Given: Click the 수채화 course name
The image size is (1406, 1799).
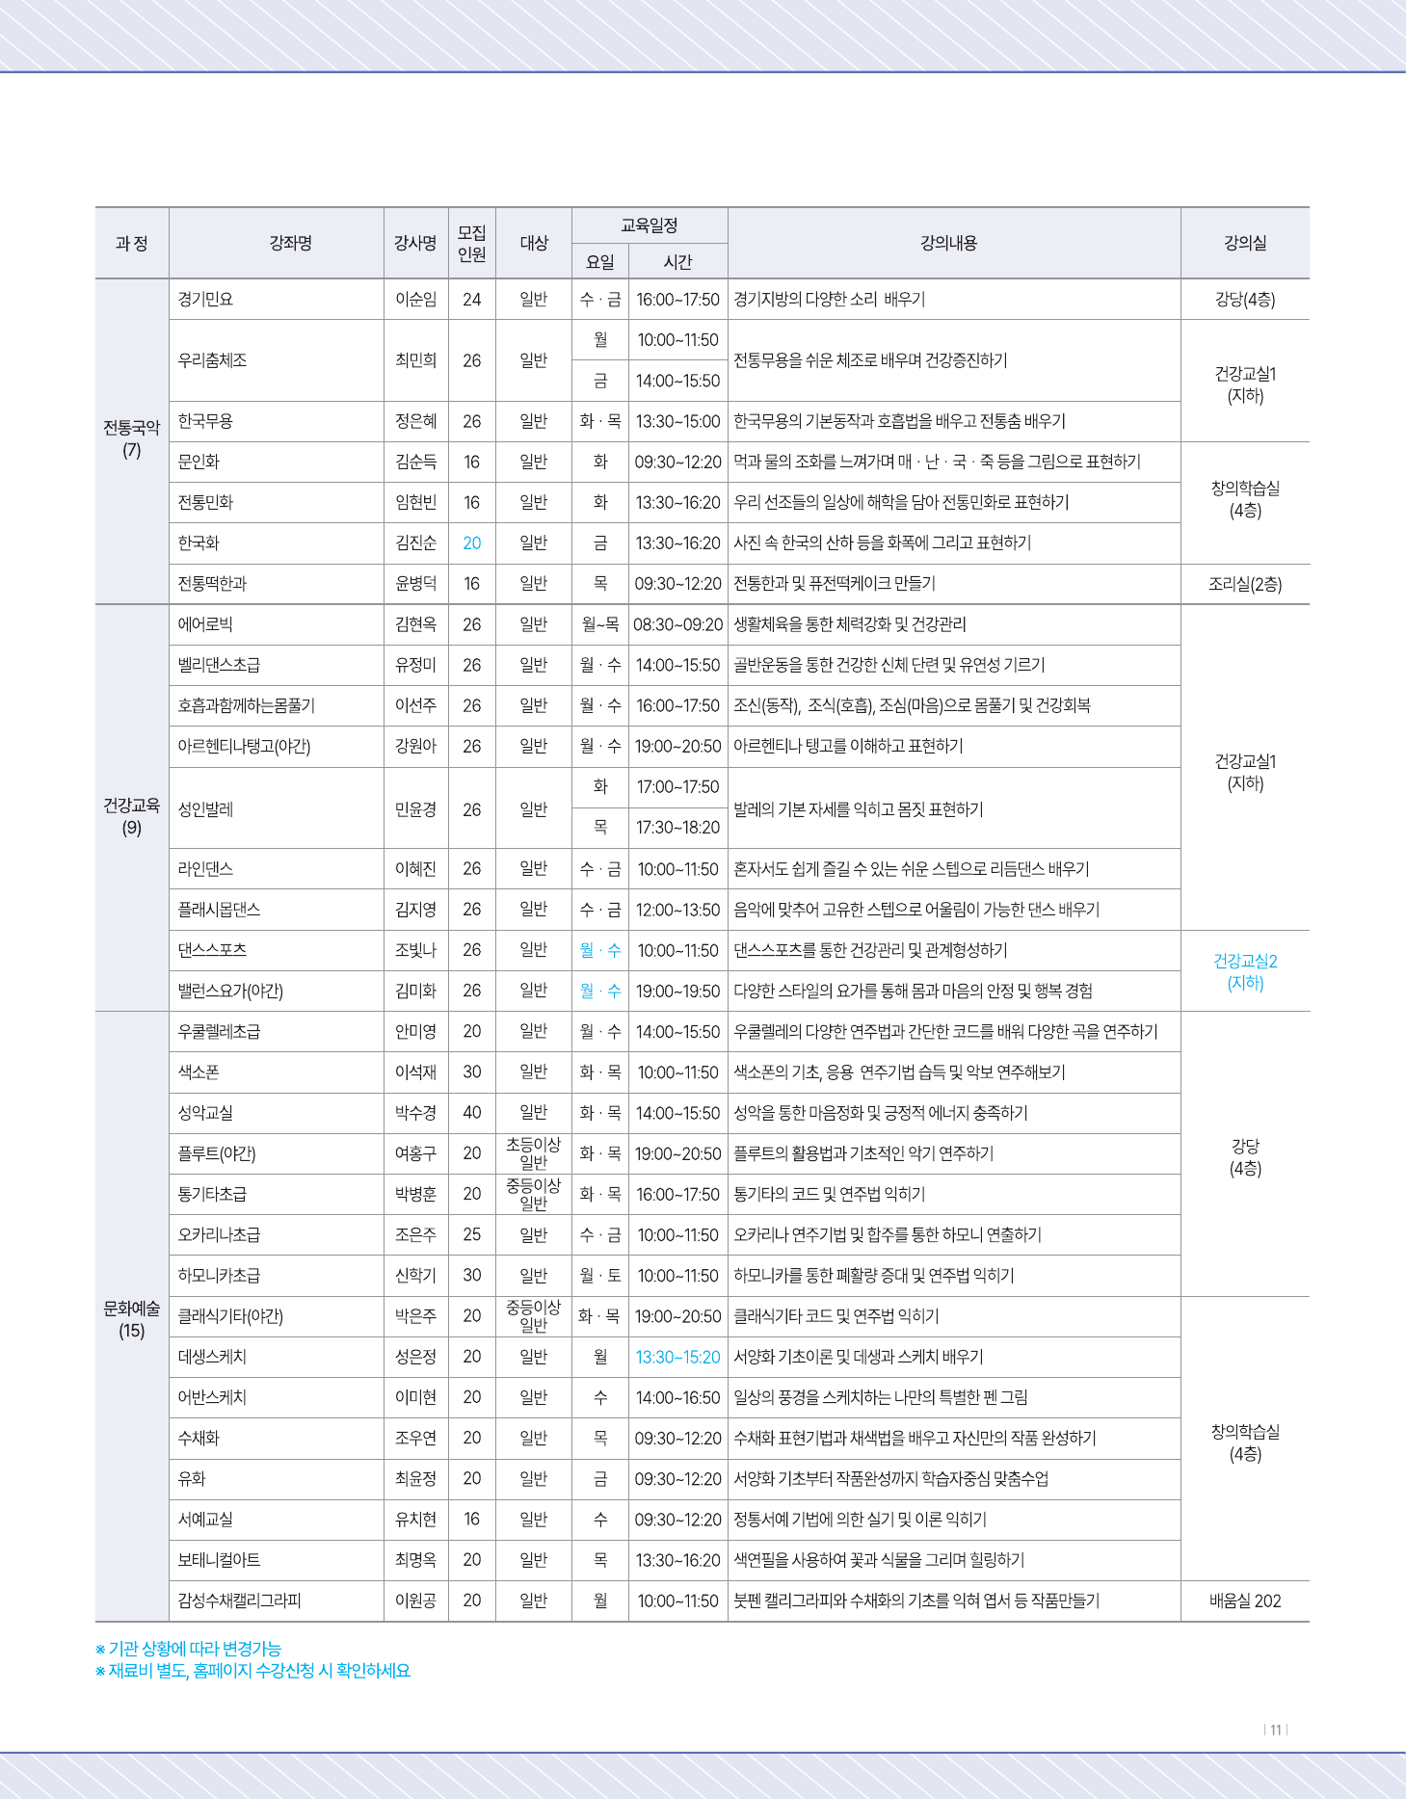Looking at the screenshot, I should pyautogui.click(x=199, y=1438).
